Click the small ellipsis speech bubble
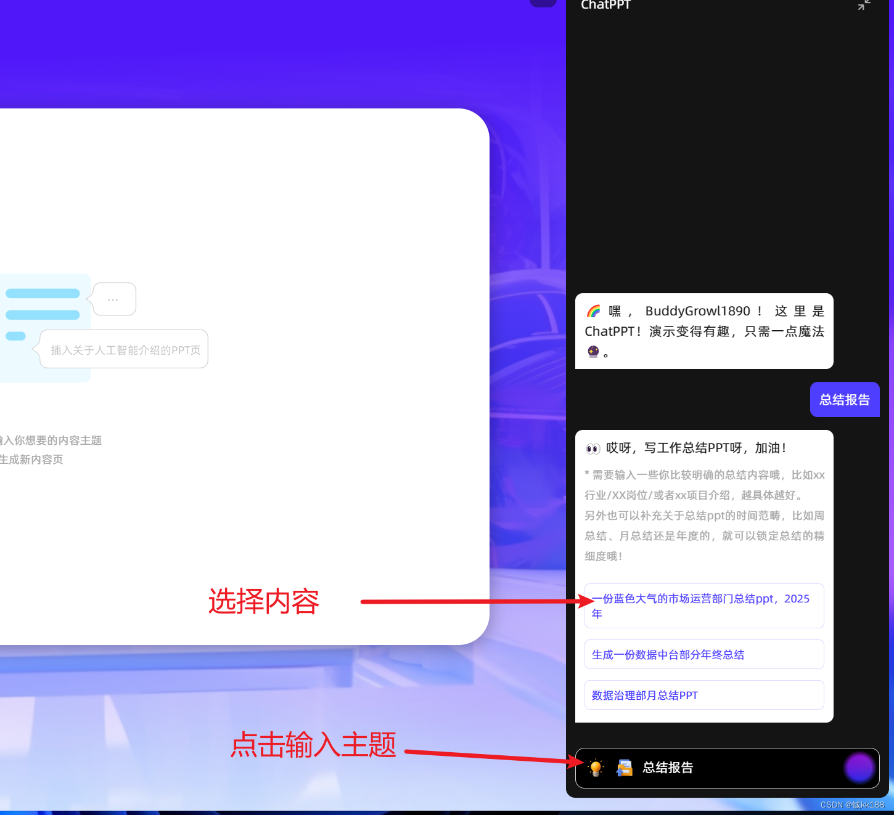Image resolution: width=894 pixels, height=815 pixels. pyautogui.click(x=112, y=299)
